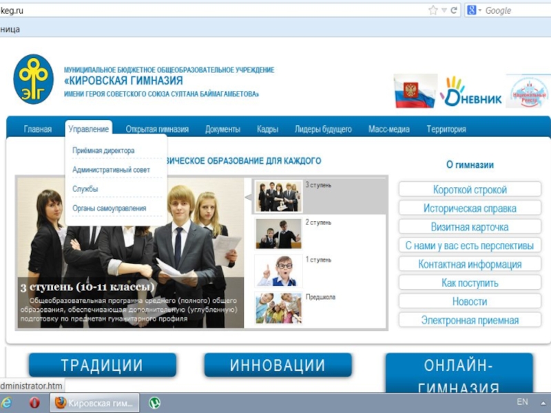This screenshot has width=551, height=413.
Task: Go to the Главная menu item
Action: coord(38,129)
